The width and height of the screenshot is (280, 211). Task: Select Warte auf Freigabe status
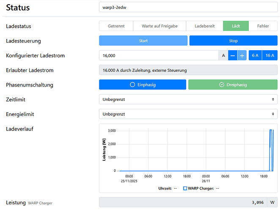click(159, 26)
